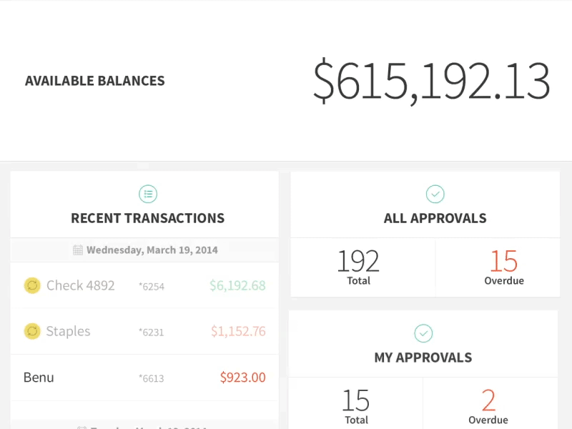Screen dimensions: 572x429
Task: Click the $615,192.13 available balance amount
Action: coord(431,81)
